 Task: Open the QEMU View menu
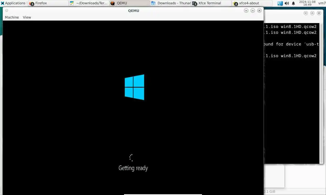click(x=27, y=17)
